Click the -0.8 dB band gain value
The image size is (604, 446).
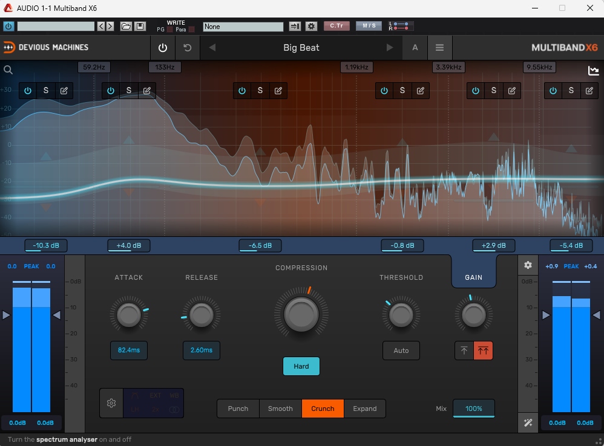[402, 246]
